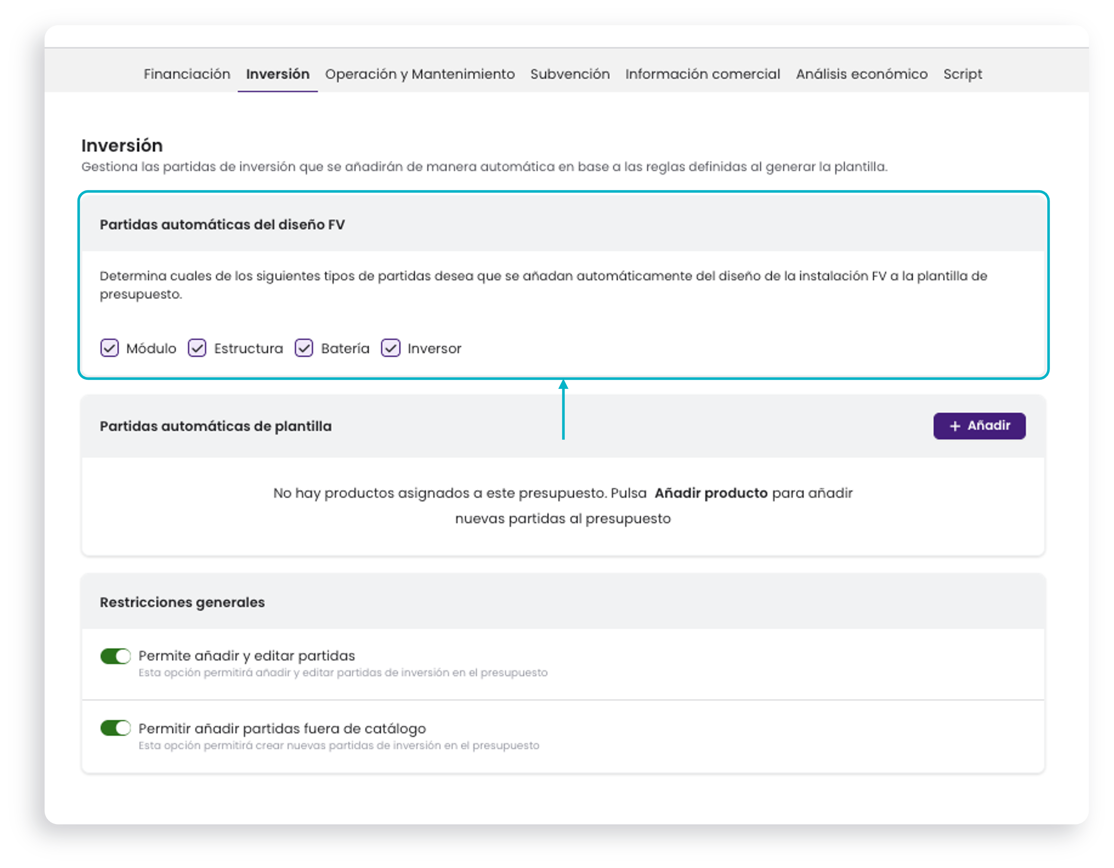The width and height of the screenshot is (1114, 868).
Task: Open the Análisis económico tab
Action: click(x=862, y=74)
